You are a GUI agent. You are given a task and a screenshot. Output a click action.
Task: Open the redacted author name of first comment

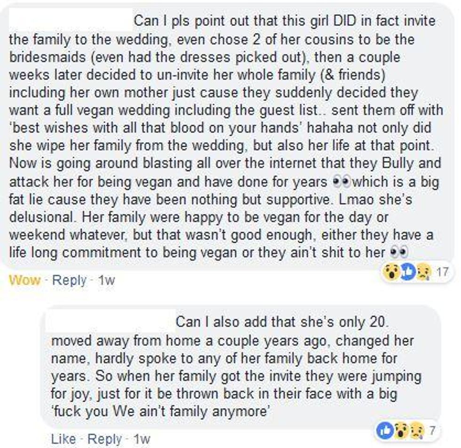coord(71,20)
